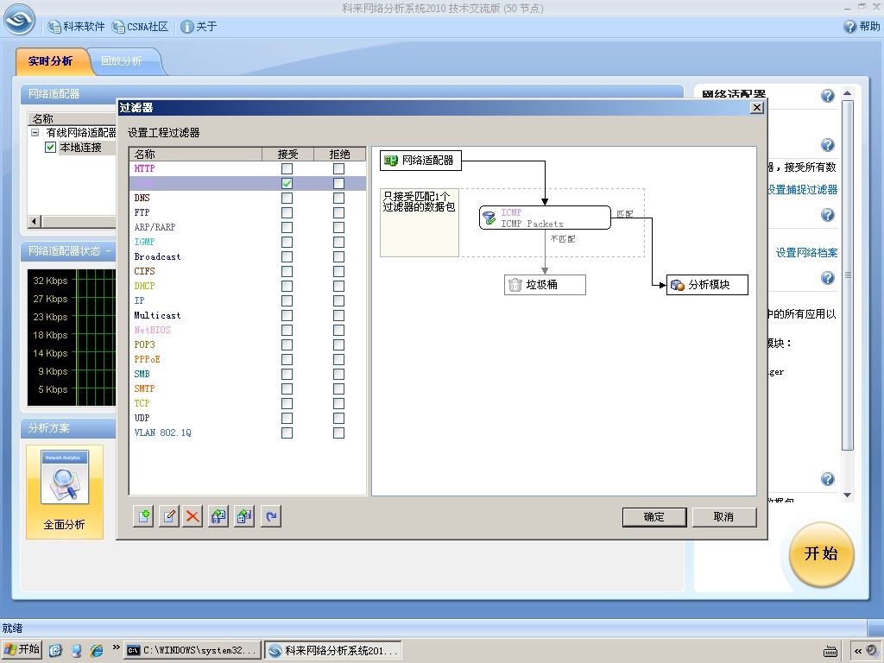Open the 关于 menu item
Viewport: 884px width, 663px height.
pos(199,27)
